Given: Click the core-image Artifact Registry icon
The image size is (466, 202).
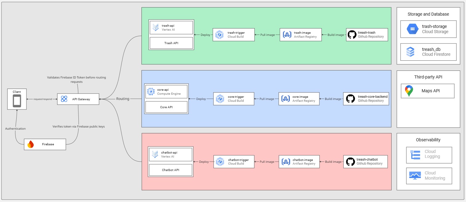Looking at the screenshot, I should pos(286,99).
